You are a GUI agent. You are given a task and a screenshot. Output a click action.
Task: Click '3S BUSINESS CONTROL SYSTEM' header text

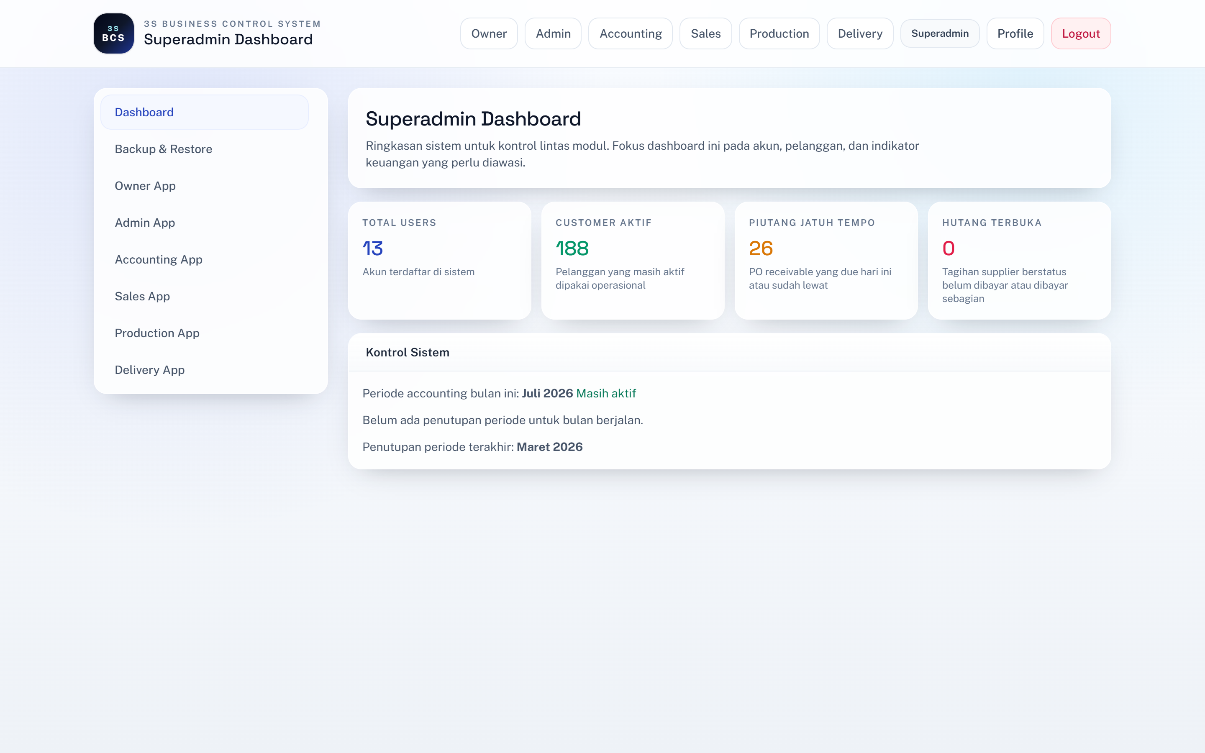(x=232, y=24)
